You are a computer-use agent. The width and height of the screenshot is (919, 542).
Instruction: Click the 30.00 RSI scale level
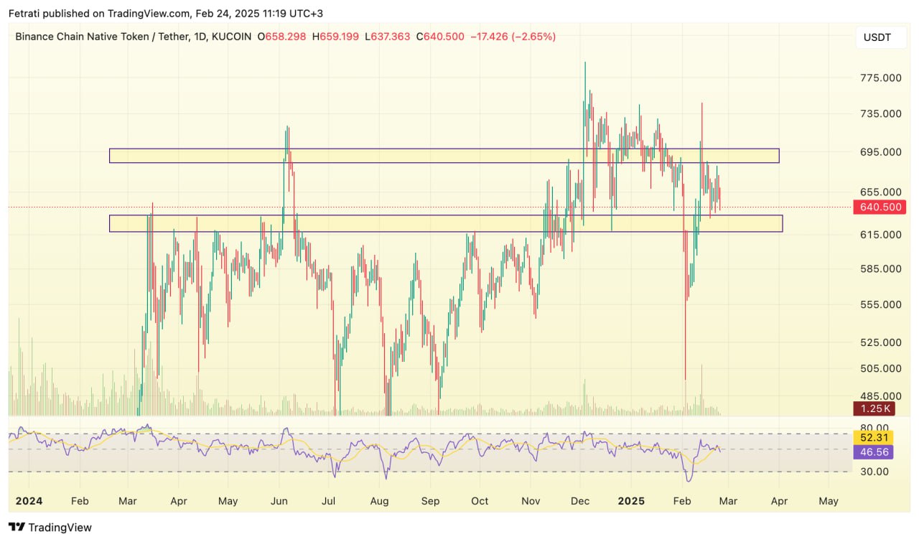coord(874,472)
